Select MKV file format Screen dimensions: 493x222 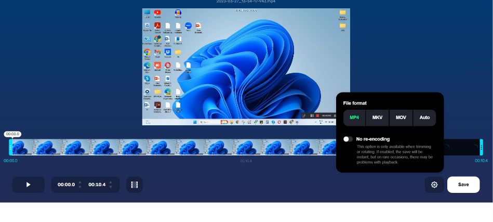pyautogui.click(x=377, y=117)
